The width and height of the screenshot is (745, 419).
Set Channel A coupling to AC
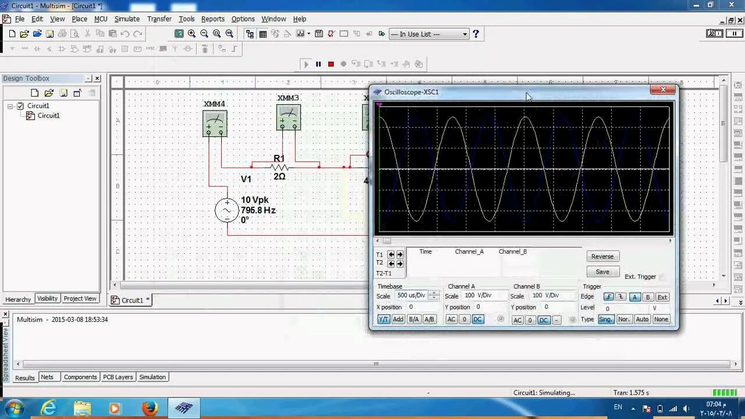(451, 319)
